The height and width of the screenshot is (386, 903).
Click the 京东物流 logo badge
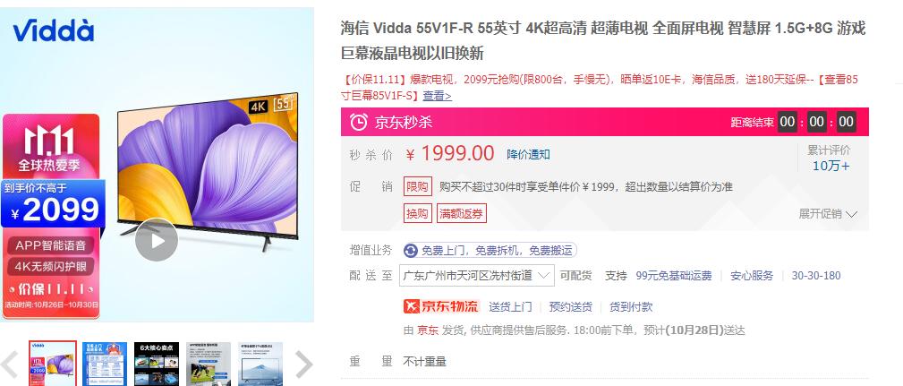coord(442,306)
